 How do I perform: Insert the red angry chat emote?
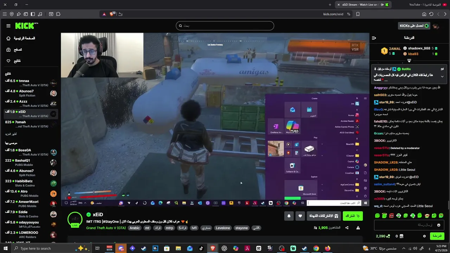(x=392, y=215)
